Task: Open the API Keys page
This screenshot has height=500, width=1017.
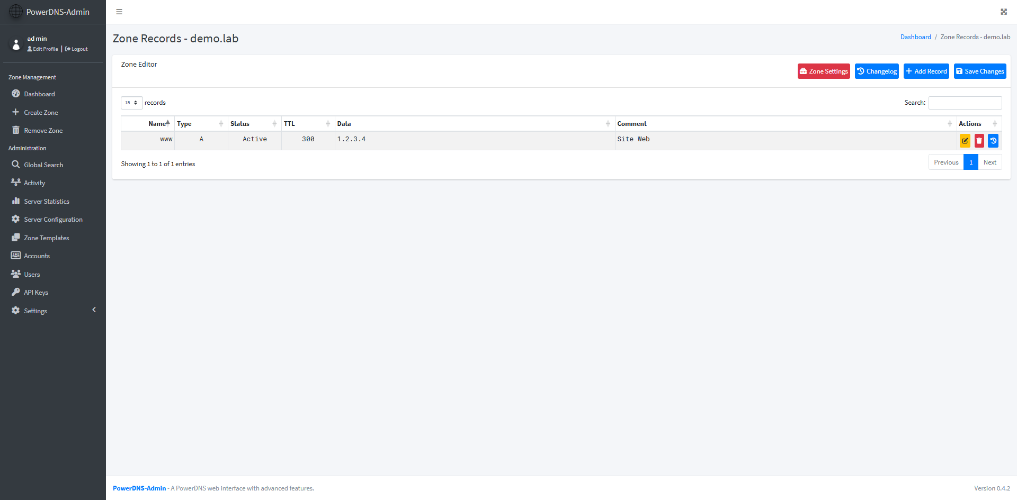Action: coord(36,293)
